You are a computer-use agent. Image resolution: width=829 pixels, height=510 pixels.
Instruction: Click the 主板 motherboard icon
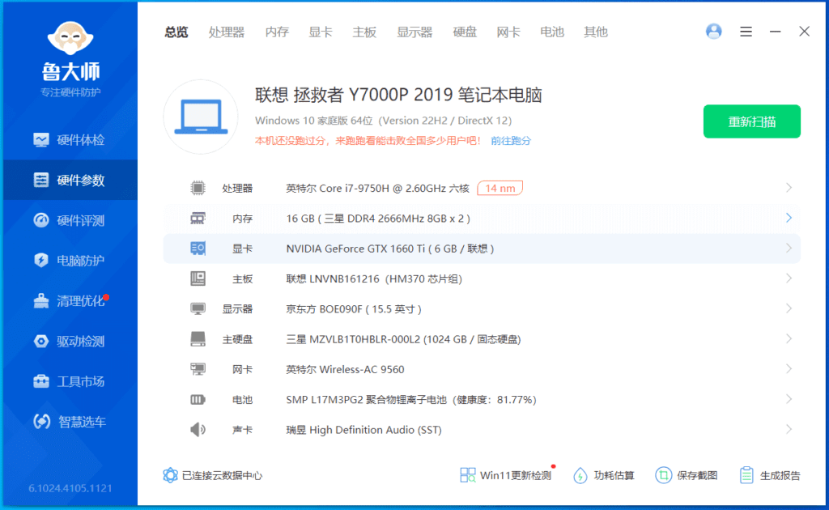pos(198,278)
